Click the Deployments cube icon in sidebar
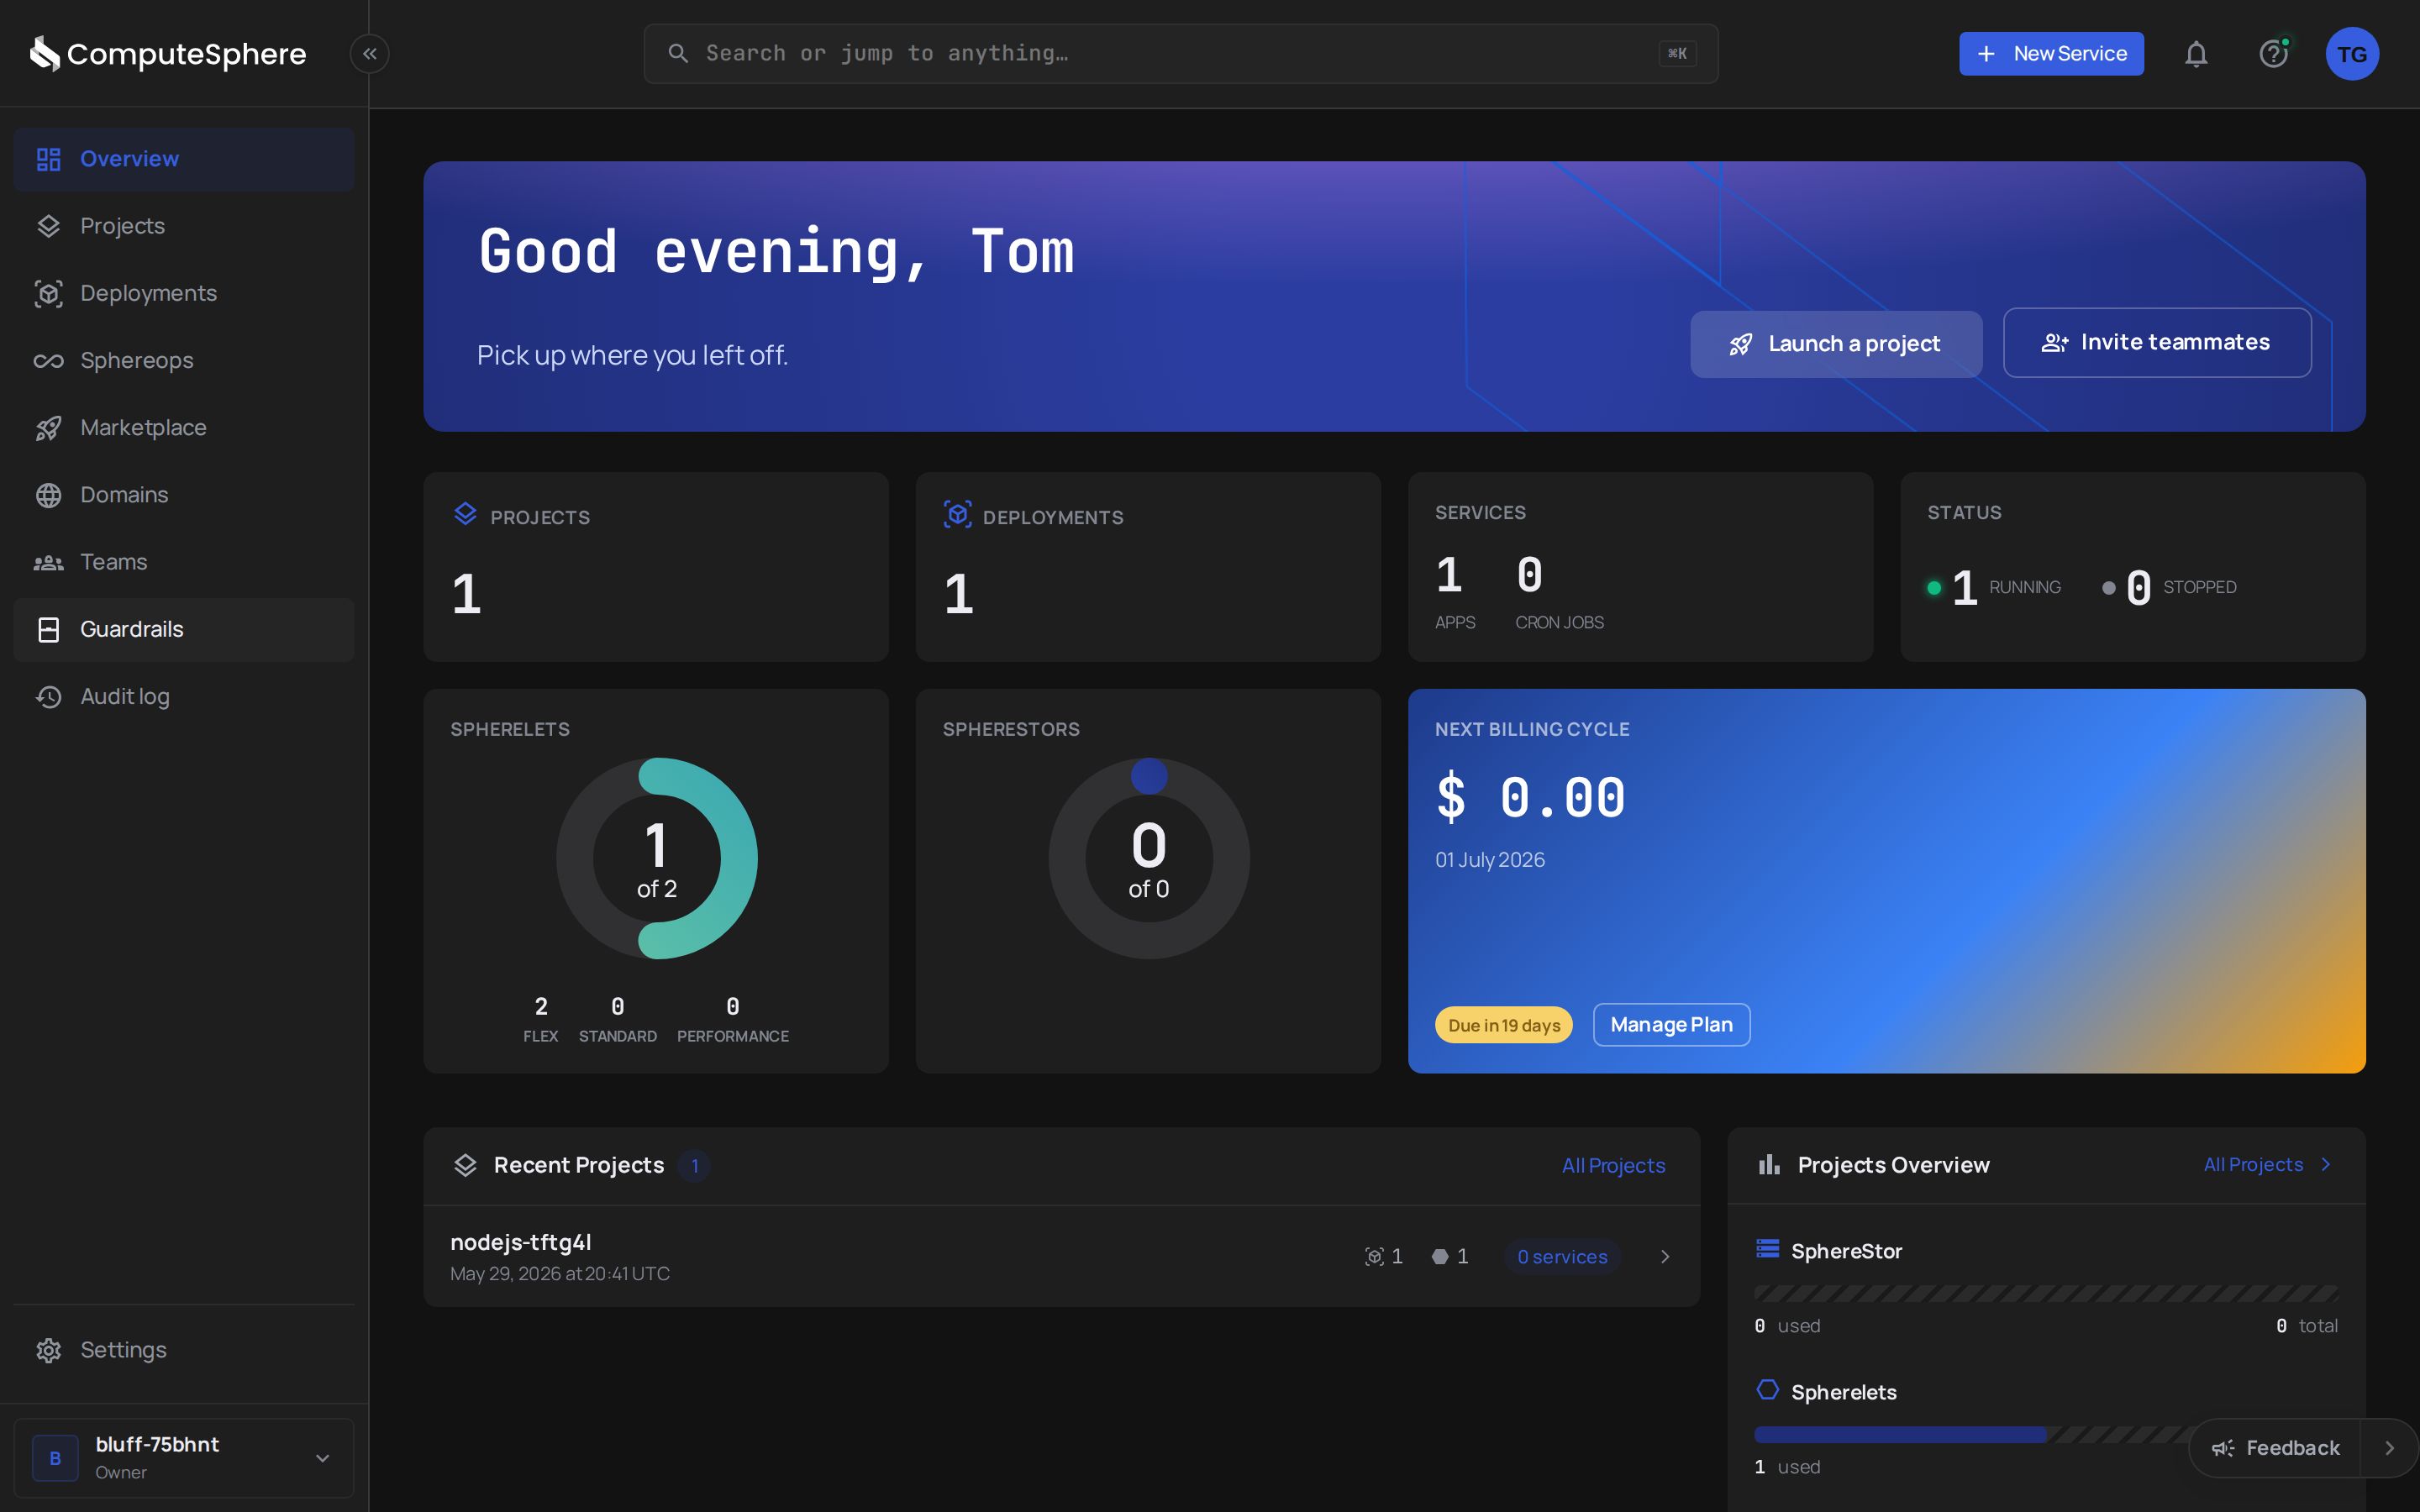This screenshot has width=2420, height=1512. click(49, 293)
